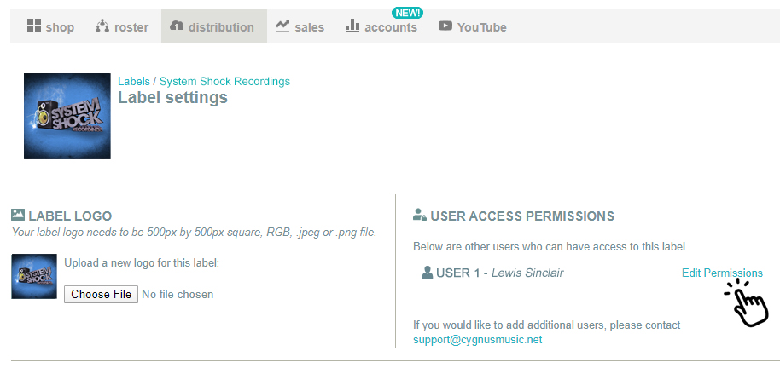
Task: Open System Shock Recordings breadcrumb link
Action: [x=224, y=81]
